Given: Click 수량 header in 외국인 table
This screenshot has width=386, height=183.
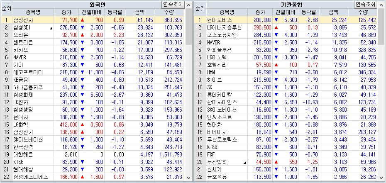Looking at the screenshot, I should click(x=169, y=12).
